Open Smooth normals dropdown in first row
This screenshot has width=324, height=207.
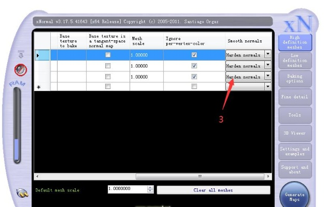[267, 54]
